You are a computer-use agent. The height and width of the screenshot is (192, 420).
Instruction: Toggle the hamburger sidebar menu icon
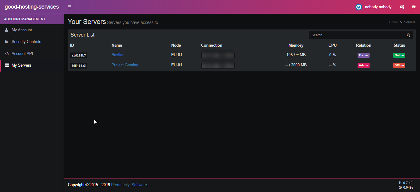(x=69, y=7)
